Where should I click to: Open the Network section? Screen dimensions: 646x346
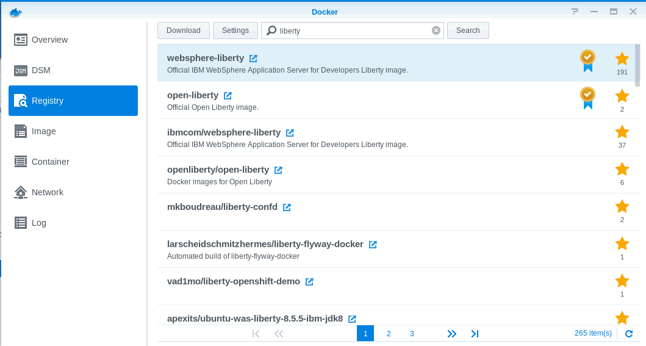pyautogui.click(x=47, y=192)
